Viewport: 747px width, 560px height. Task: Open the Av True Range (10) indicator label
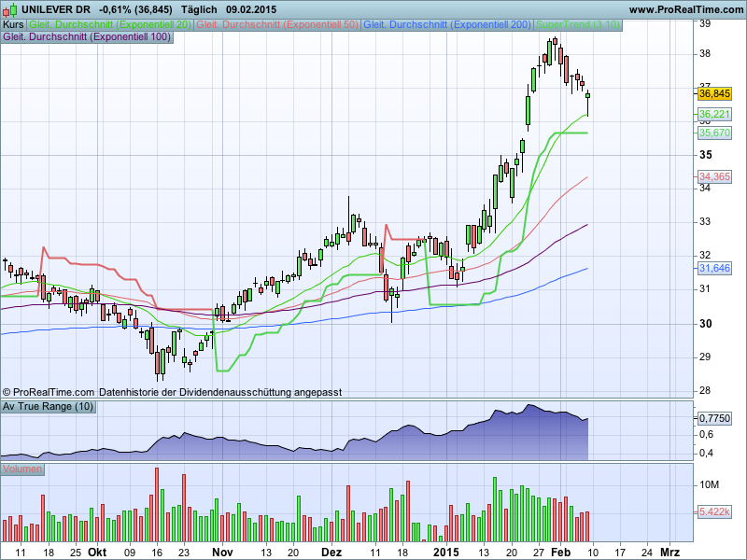[49, 407]
